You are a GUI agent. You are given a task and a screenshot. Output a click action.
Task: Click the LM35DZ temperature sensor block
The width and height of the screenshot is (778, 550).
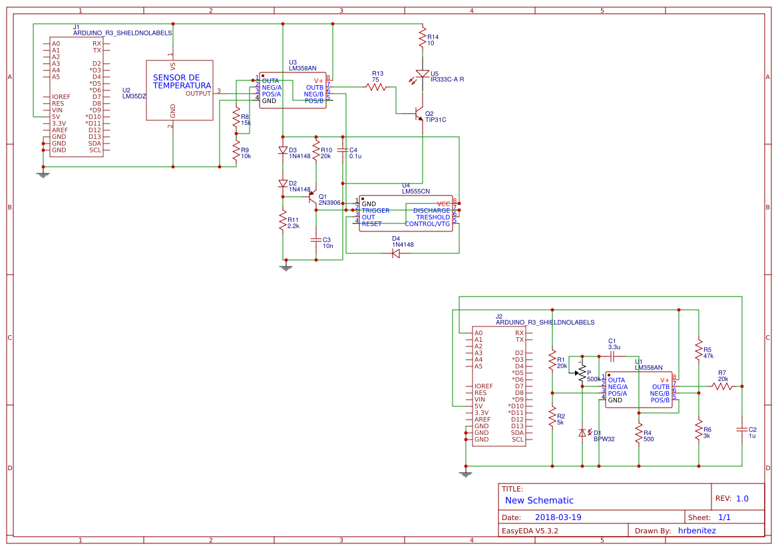(x=178, y=88)
